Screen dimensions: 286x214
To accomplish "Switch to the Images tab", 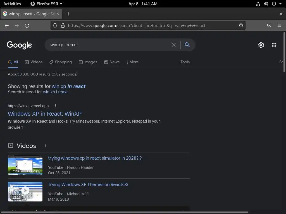I will tap(88, 62).
